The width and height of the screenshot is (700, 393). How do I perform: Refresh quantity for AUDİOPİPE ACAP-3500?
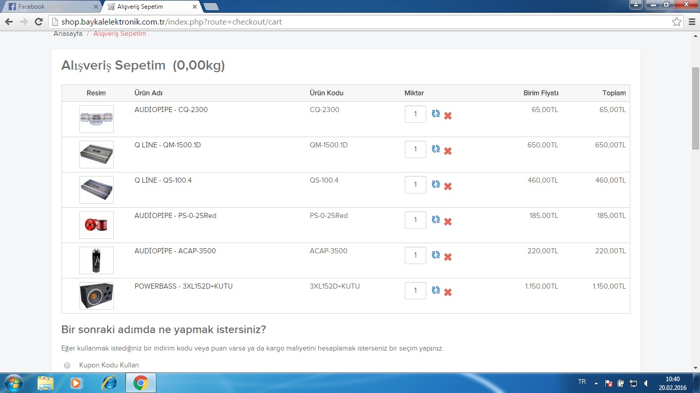[x=436, y=255]
